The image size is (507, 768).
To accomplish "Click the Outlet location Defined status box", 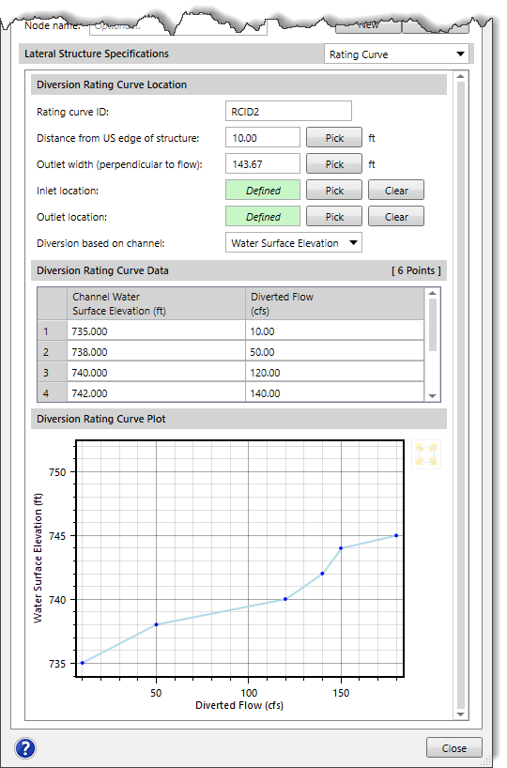I will click(263, 217).
